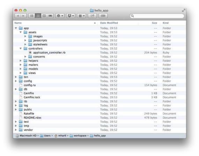The width and height of the screenshot is (199, 156).
Task: Select the images folder icon
Action: pyautogui.click(x=30, y=36)
